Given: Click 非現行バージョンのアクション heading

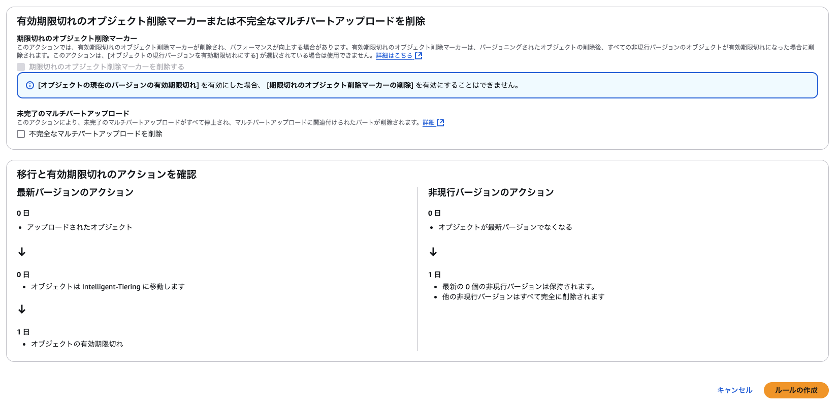Looking at the screenshot, I should (491, 192).
